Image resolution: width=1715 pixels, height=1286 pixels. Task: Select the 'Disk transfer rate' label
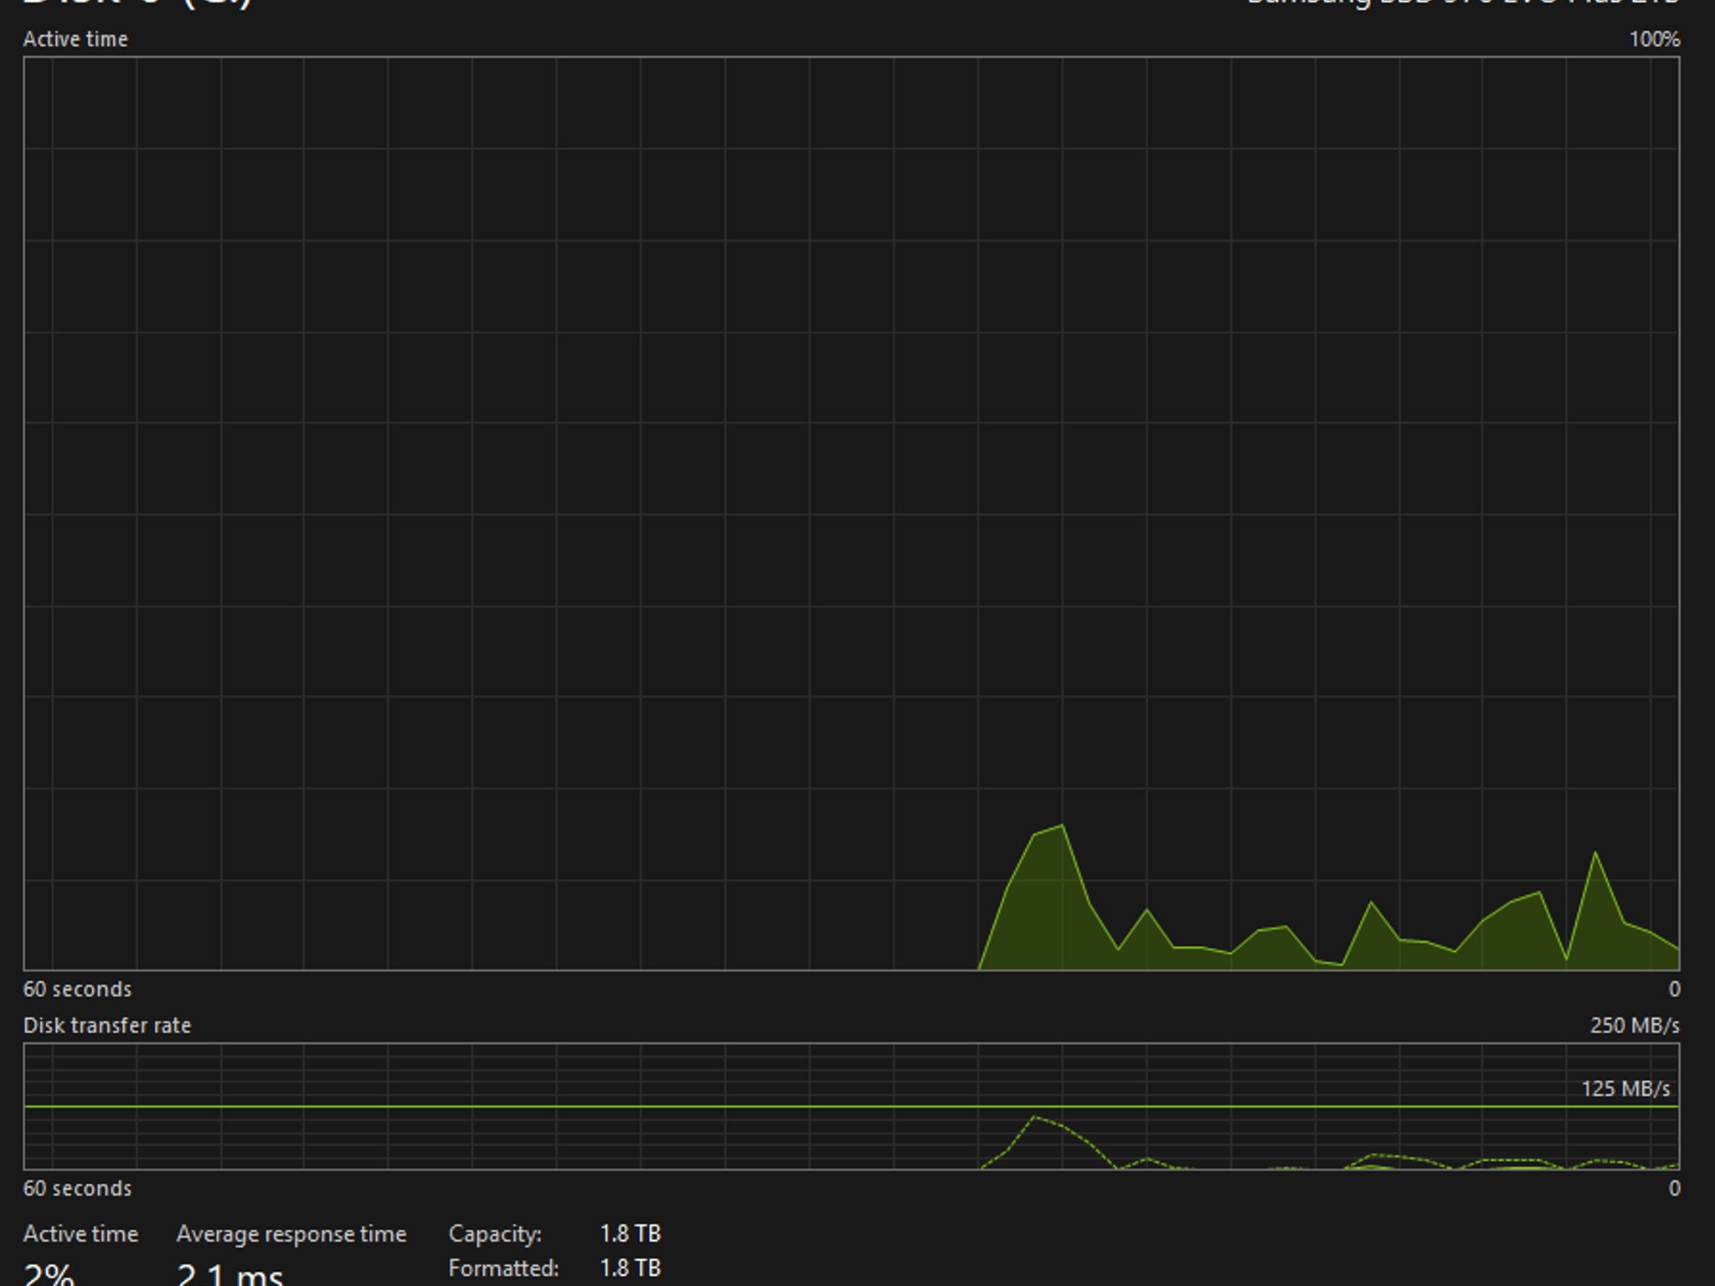[107, 1026]
